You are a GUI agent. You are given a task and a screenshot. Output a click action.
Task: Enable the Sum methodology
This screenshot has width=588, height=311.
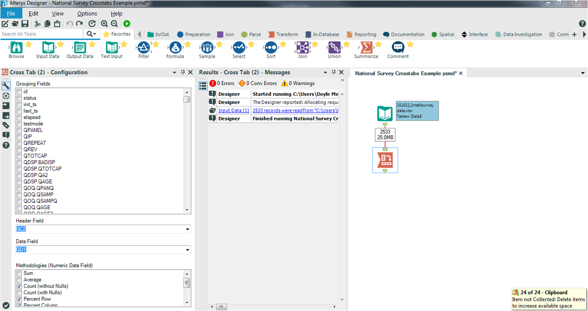19,273
